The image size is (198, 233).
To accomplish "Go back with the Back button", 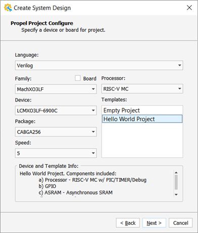I will click(128, 223).
